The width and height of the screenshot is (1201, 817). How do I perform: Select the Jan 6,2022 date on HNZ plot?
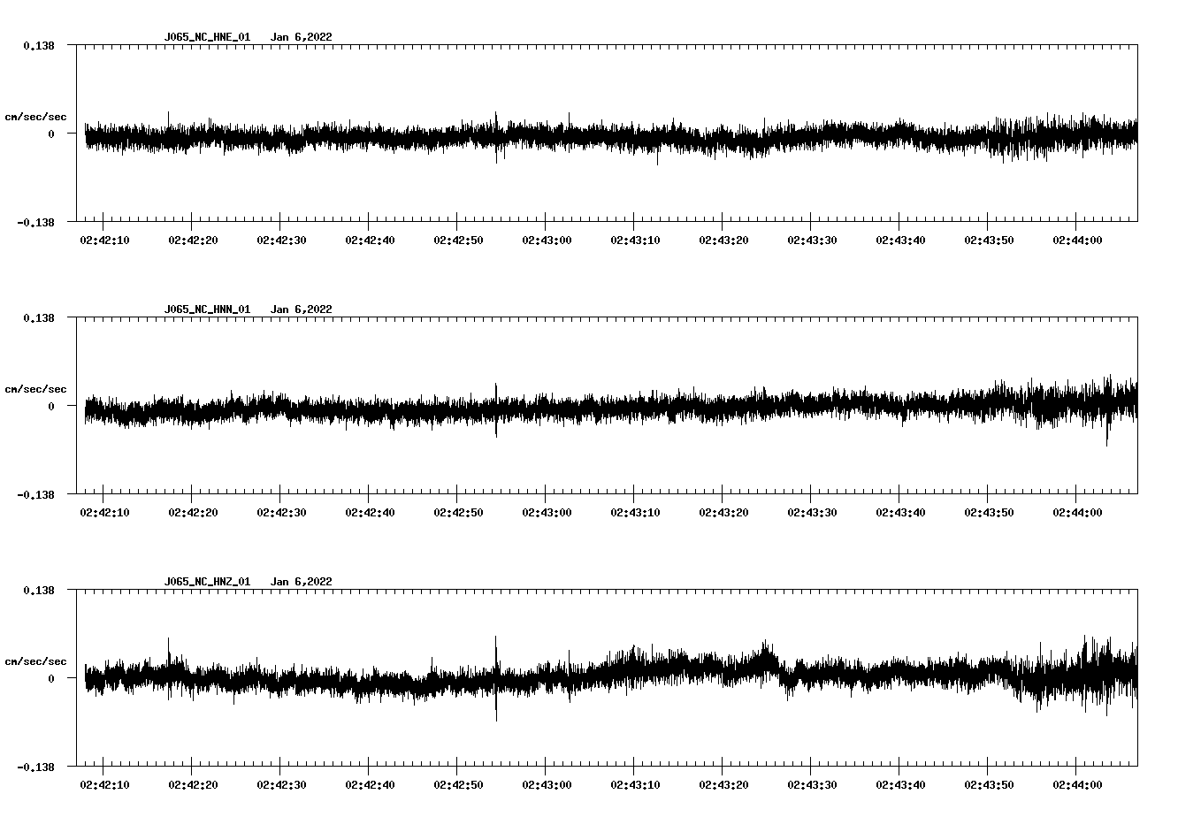[x=302, y=582]
